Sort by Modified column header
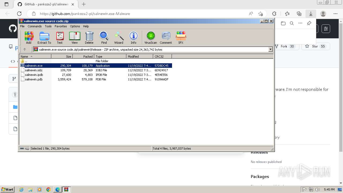 pos(140,56)
